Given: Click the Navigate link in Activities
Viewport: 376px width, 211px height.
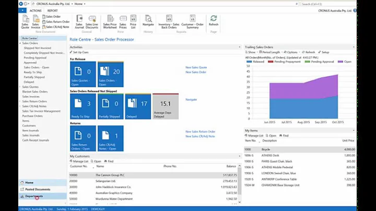Looking at the screenshot, I should (x=191, y=100).
